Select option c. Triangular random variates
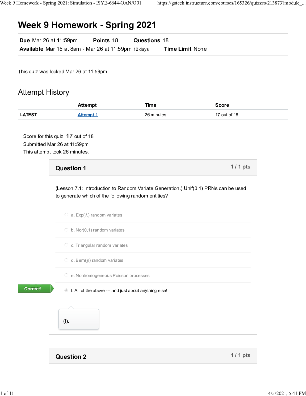 (66, 245)
